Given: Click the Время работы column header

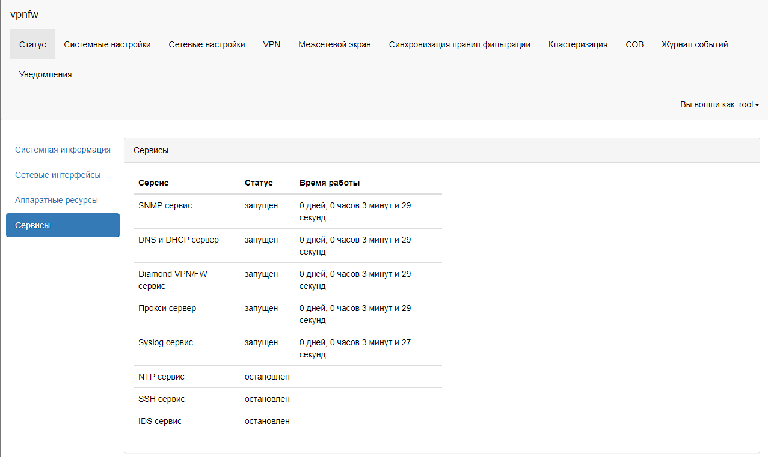Looking at the screenshot, I should [330, 183].
